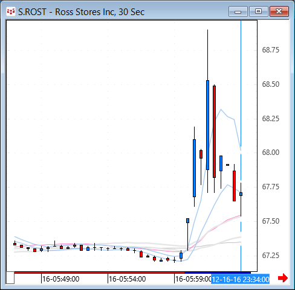Viewport: 295px width, 290px height.
Task: Click the 68.75 price label
Action: pyautogui.click(x=270, y=50)
